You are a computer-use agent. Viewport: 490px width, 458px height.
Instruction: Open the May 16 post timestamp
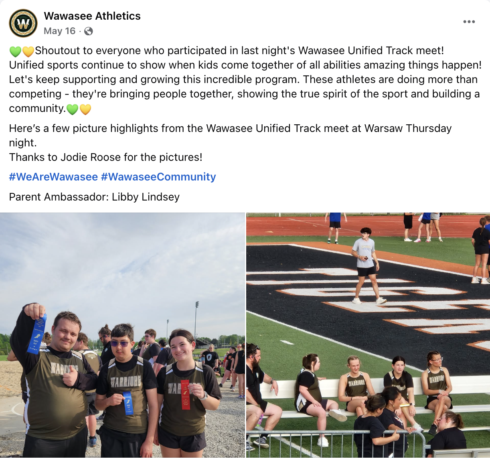point(59,31)
